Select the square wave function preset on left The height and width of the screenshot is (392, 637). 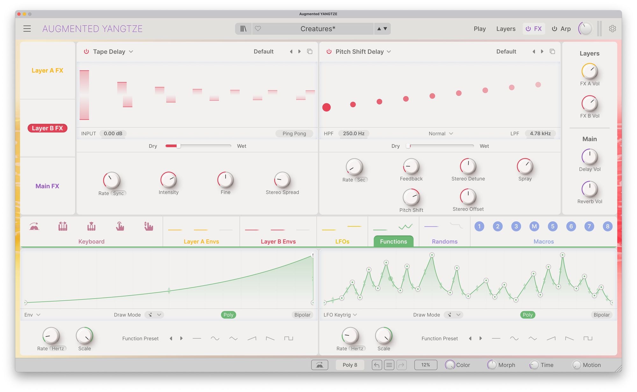(x=289, y=338)
